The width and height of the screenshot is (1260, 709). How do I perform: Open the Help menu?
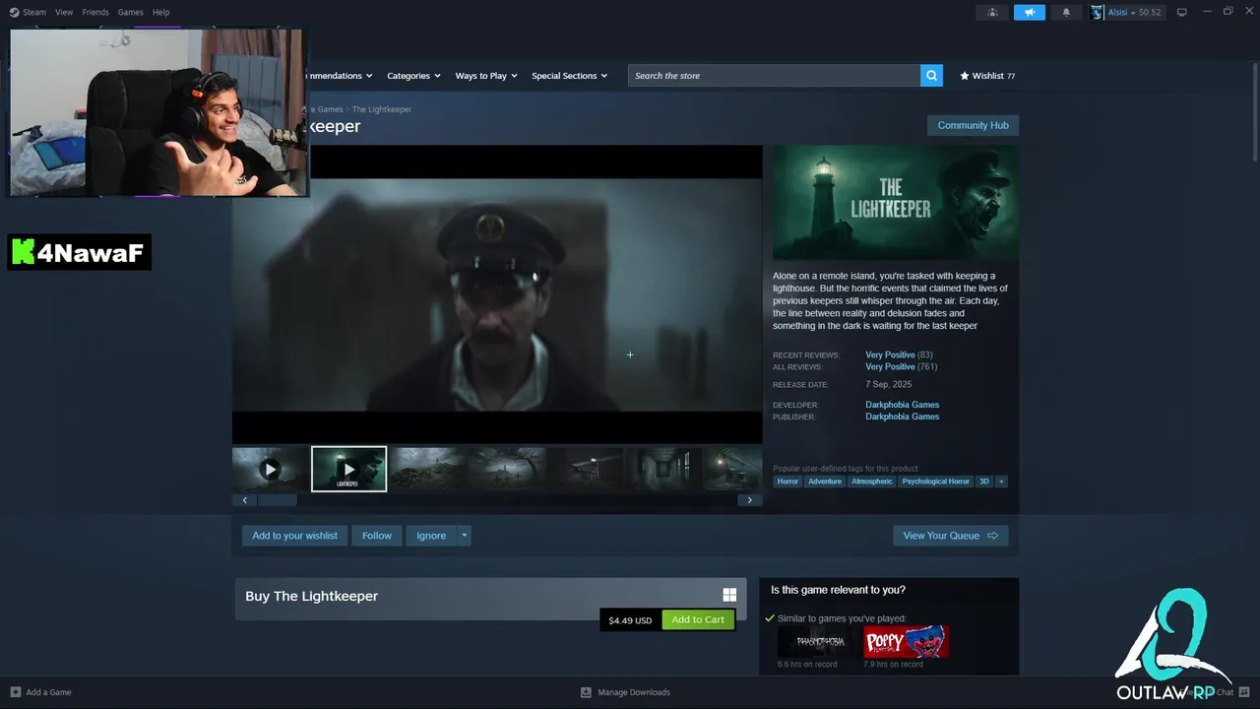click(160, 12)
